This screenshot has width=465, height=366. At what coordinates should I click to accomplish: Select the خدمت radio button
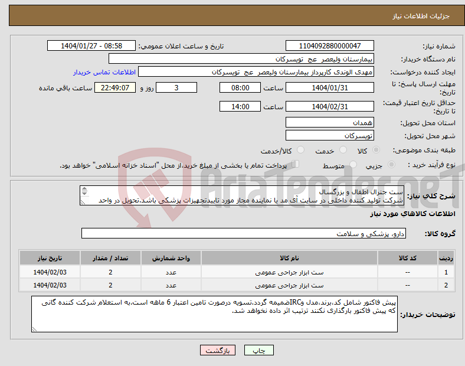pyautogui.click(x=343, y=150)
